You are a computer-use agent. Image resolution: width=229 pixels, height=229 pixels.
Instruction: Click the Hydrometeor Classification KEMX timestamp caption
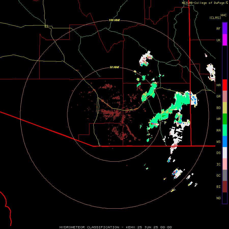[116, 227]
